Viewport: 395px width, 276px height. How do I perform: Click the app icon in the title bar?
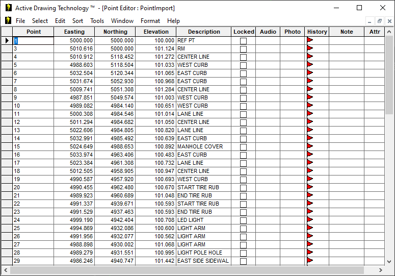pos(8,8)
